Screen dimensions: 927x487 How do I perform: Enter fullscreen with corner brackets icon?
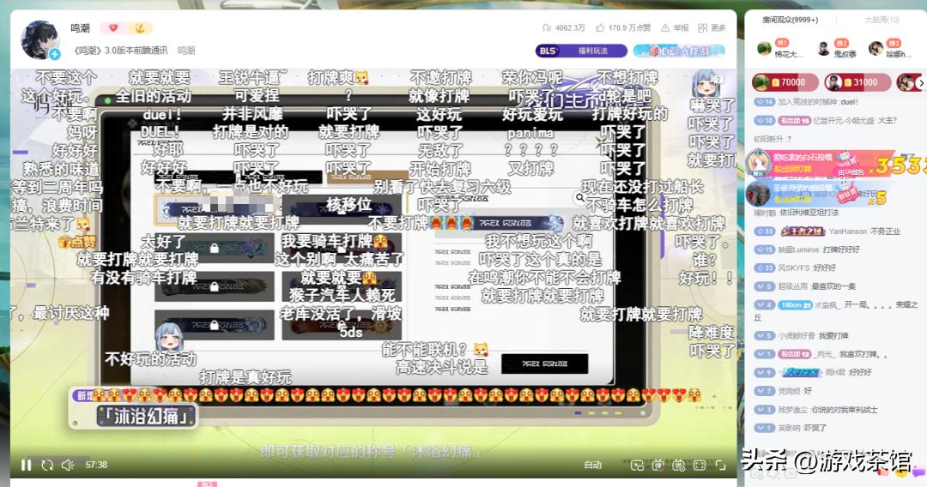point(720,466)
